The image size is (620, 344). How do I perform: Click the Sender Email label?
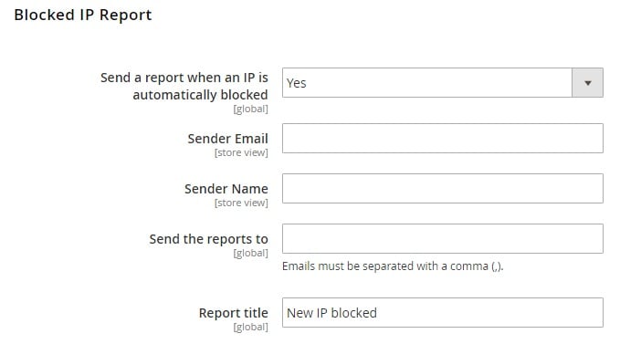(227, 139)
